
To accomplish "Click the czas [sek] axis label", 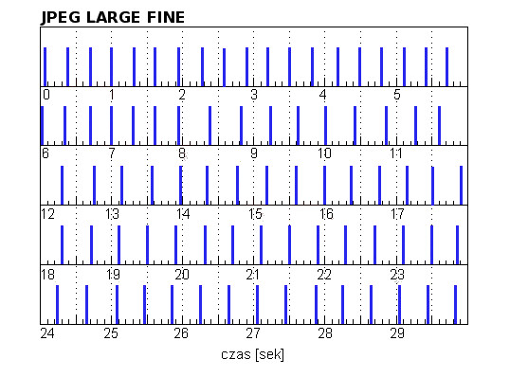I will pyautogui.click(x=252, y=354).
